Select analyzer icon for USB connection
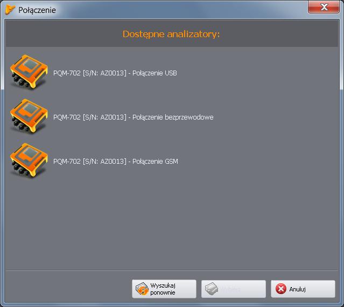344x307 pixels. pyautogui.click(x=29, y=72)
